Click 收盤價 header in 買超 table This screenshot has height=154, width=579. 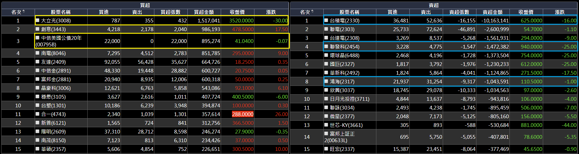coord(237,12)
